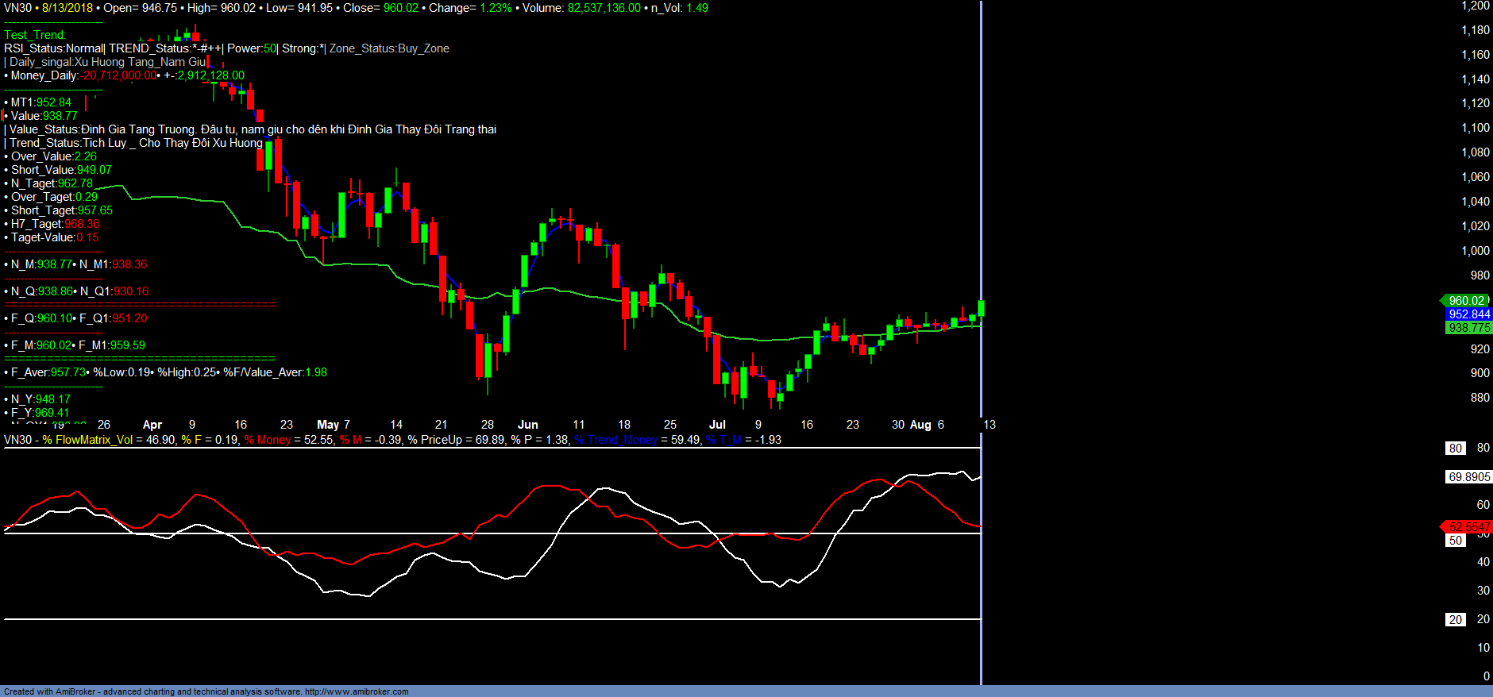Click the blue % Trend_Money label
The height and width of the screenshot is (697, 1493).
(615, 440)
